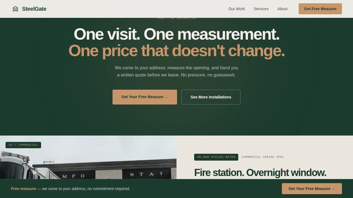Select the Free measure link in sticky footer
The width and height of the screenshot is (353, 198).
pos(23,189)
